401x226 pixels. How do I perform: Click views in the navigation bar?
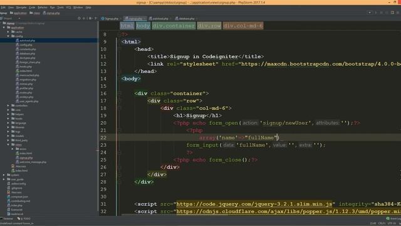[35, 13]
